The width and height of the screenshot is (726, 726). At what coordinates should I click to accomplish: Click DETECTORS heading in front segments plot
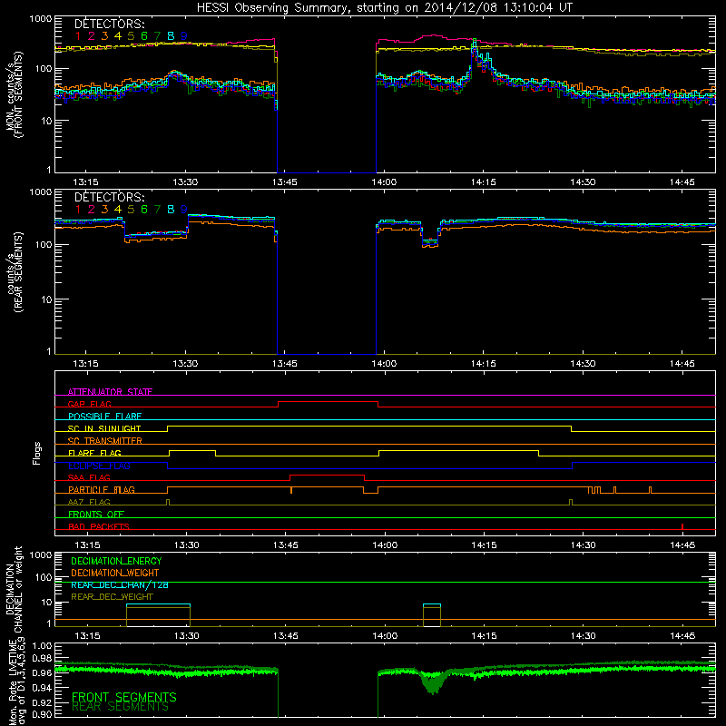click(110, 24)
